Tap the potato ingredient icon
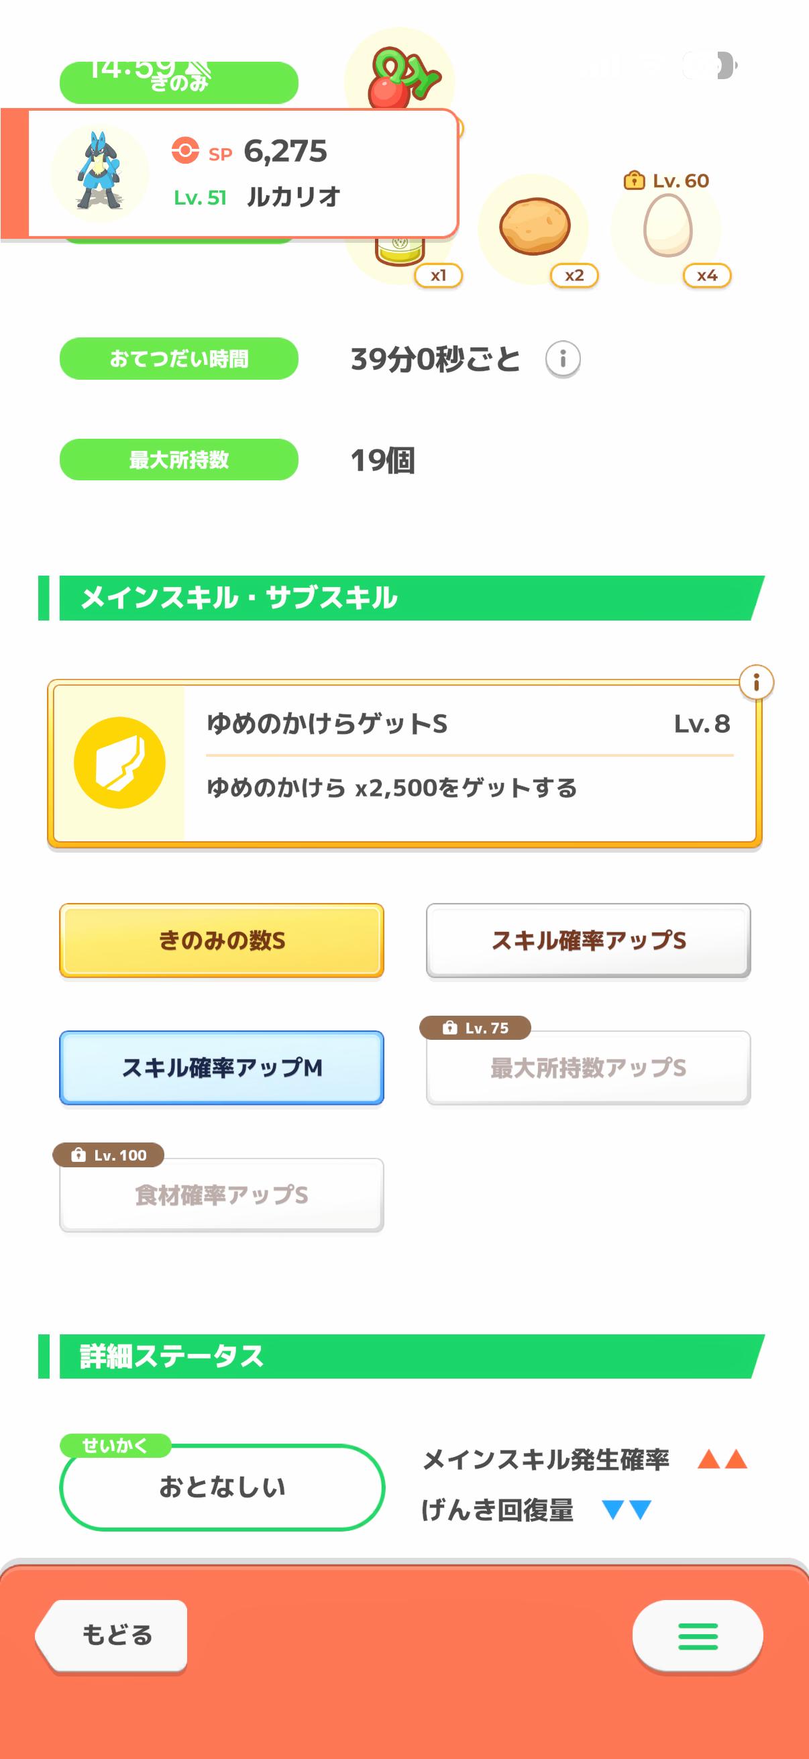Screen dimensions: 809x1759 click(535, 226)
